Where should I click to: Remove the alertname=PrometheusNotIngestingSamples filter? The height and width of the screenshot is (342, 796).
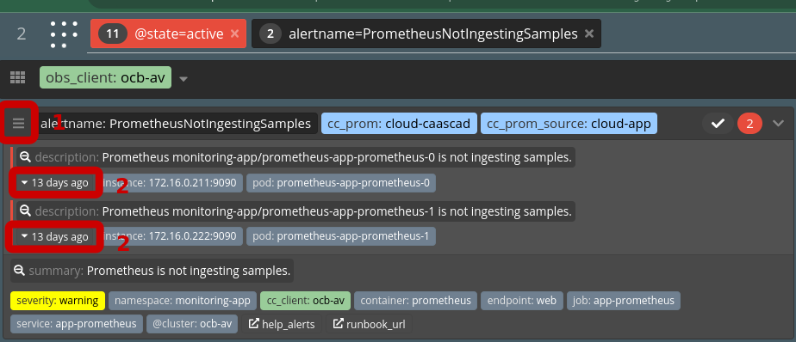(x=589, y=34)
